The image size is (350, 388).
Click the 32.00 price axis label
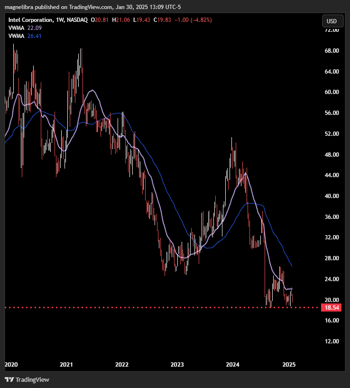332,237
